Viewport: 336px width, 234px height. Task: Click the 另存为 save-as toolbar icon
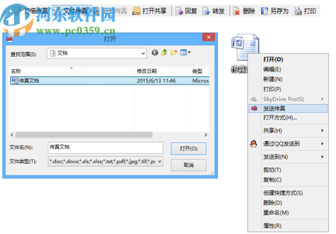(x=264, y=11)
